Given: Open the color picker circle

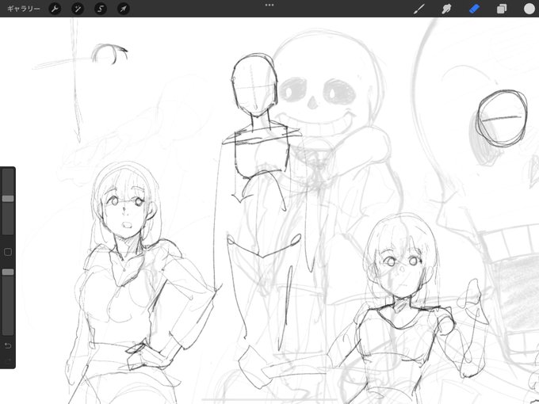Looking at the screenshot, I should point(529,9).
